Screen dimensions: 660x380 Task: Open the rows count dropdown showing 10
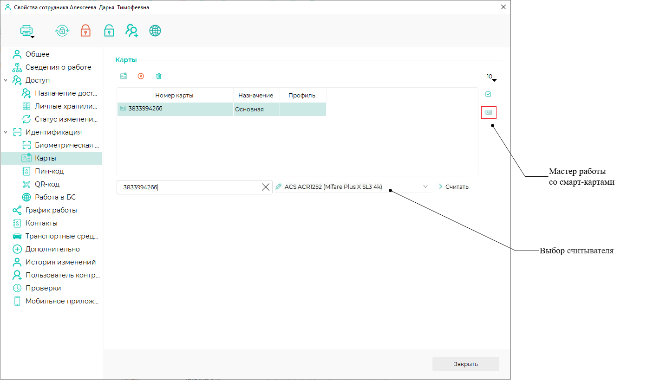[491, 77]
